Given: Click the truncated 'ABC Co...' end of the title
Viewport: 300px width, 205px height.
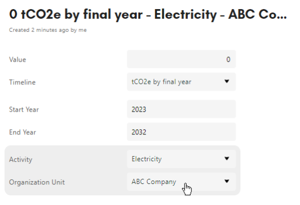Looking at the screenshot, I should [257, 14].
